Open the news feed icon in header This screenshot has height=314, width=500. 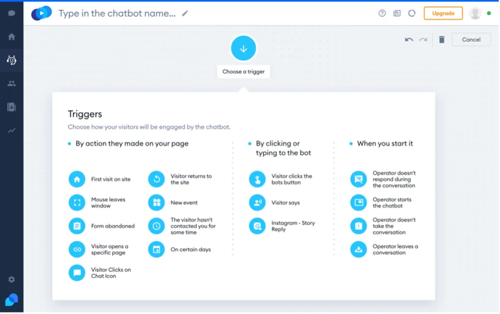coord(397,13)
